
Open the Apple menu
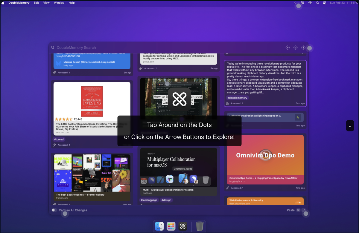(x=4, y=3)
